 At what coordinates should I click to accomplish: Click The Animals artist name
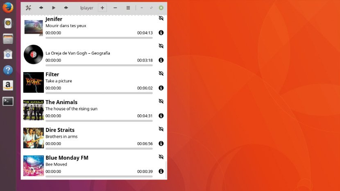pyautogui.click(x=61, y=102)
